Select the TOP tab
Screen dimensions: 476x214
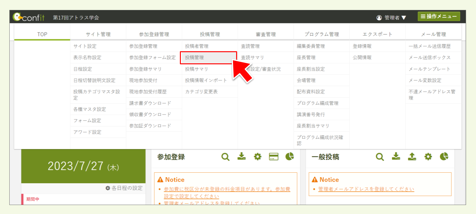tap(42, 34)
